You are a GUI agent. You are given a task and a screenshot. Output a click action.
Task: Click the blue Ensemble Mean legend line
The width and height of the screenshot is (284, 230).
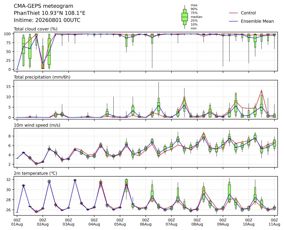[233, 21]
